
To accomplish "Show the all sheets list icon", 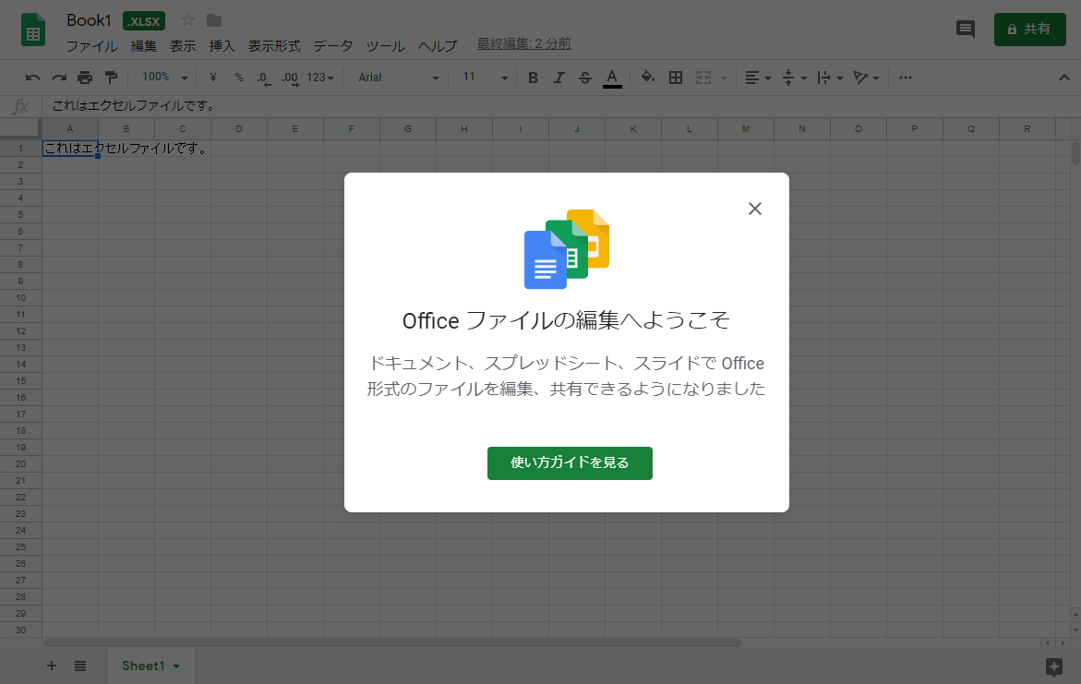I will click(x=80, y=666).
